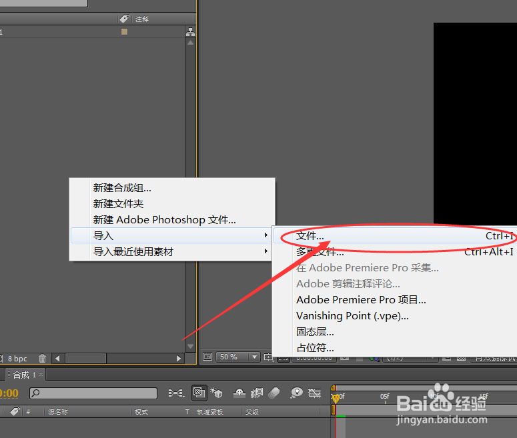Toggle the frame blending enable icon
517x438 pixels.
point(257,393)
